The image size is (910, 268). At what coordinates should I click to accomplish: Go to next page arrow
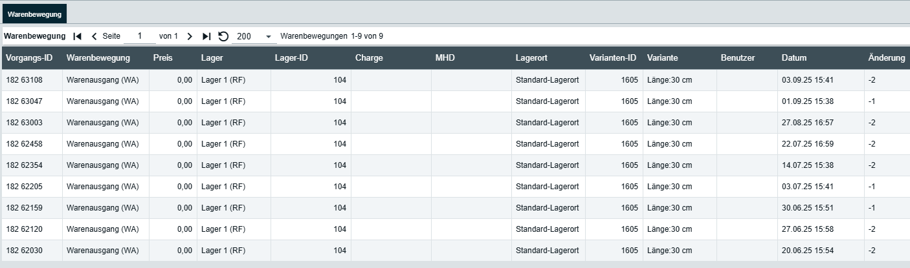(190, 36)
